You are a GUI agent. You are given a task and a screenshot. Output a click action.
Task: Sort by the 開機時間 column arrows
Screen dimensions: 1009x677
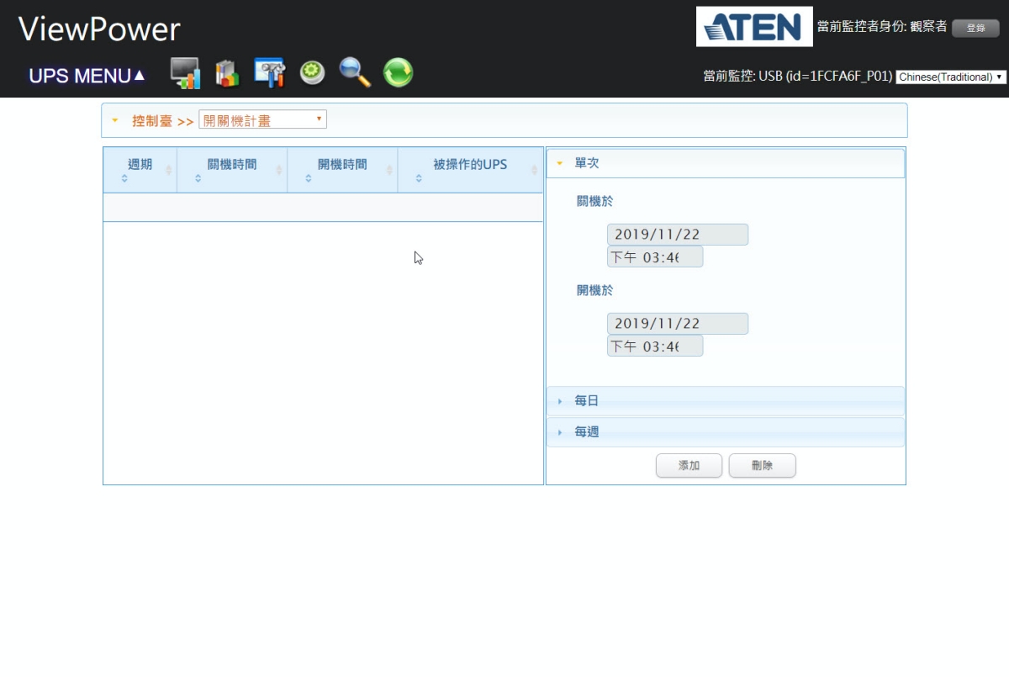[309, 178]
